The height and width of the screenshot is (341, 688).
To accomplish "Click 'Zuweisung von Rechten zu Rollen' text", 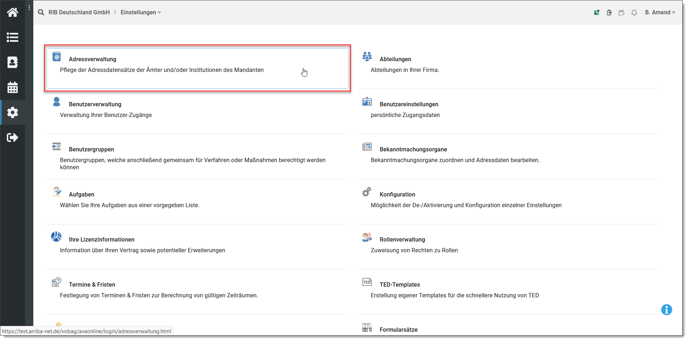I will 414,250.
